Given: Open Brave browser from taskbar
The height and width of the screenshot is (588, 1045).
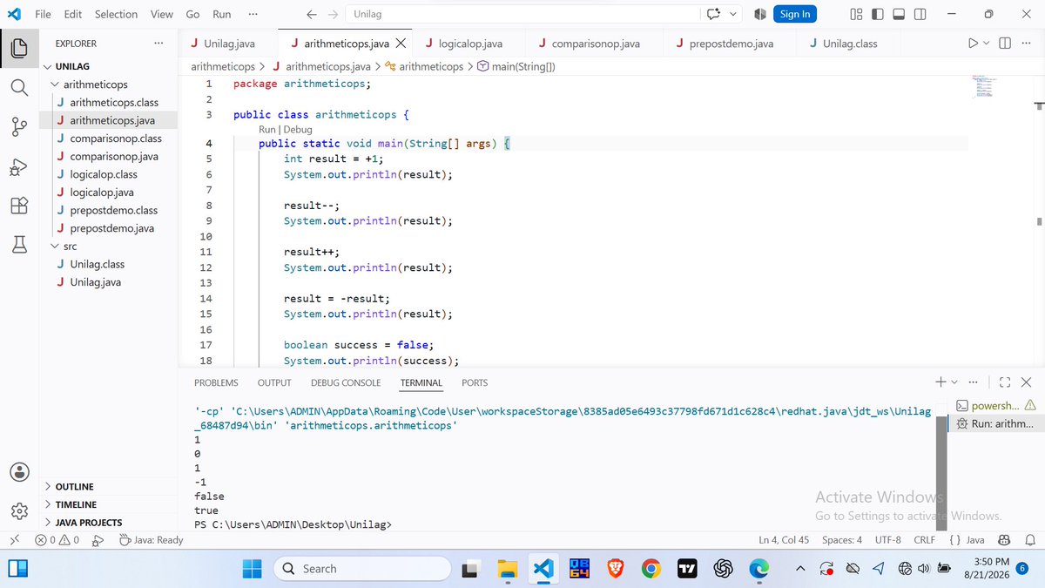Looking at the screenshot, I should tap(615, 569).
